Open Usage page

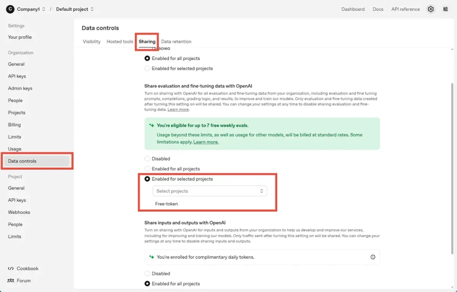[15, 149]
